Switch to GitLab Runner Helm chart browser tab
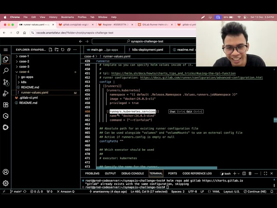 [x=155, y=25]
